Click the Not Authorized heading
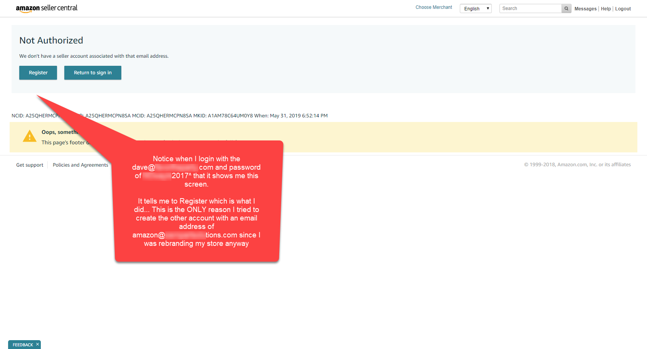Viewport: 647px width, 349px height. click(51, 40)
